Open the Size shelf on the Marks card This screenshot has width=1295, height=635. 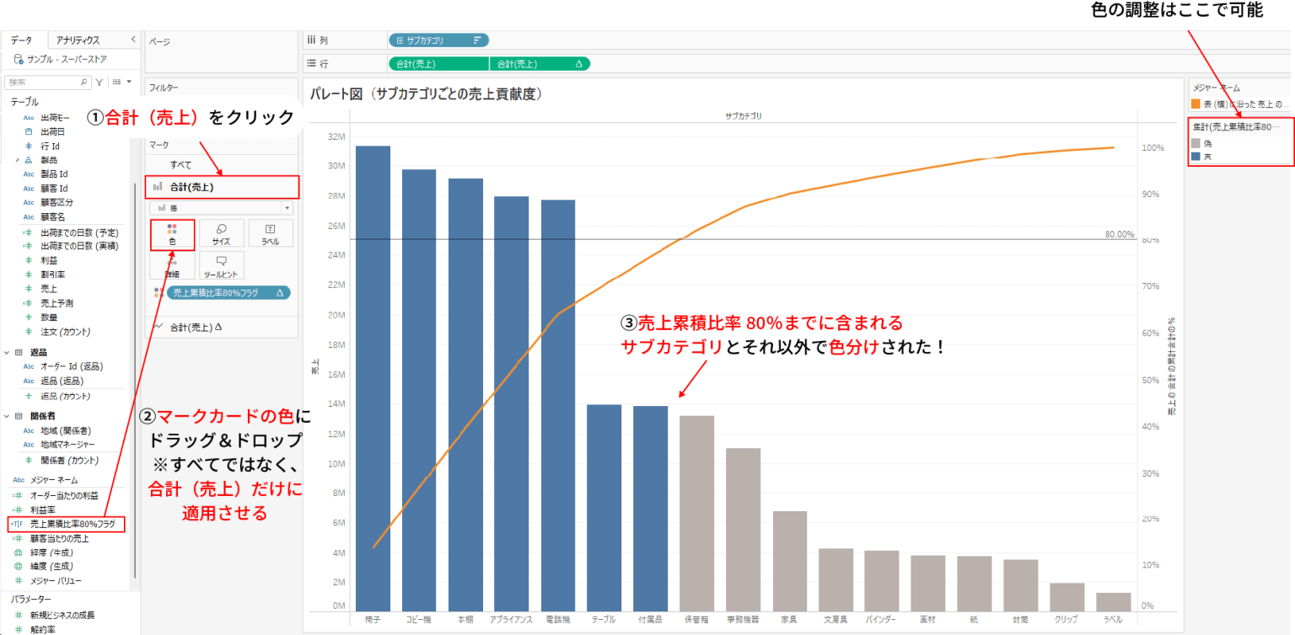(221, 232)
